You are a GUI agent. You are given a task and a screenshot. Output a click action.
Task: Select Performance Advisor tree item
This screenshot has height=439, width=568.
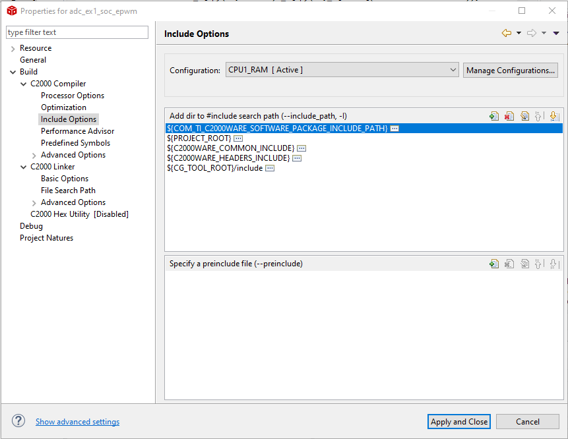pyautogui.click(x=78, y=131)
